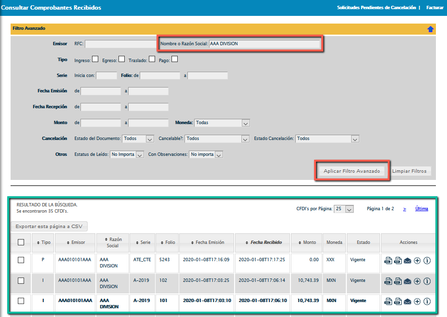Download XML for folio 5243 row

tap(388, 261)
